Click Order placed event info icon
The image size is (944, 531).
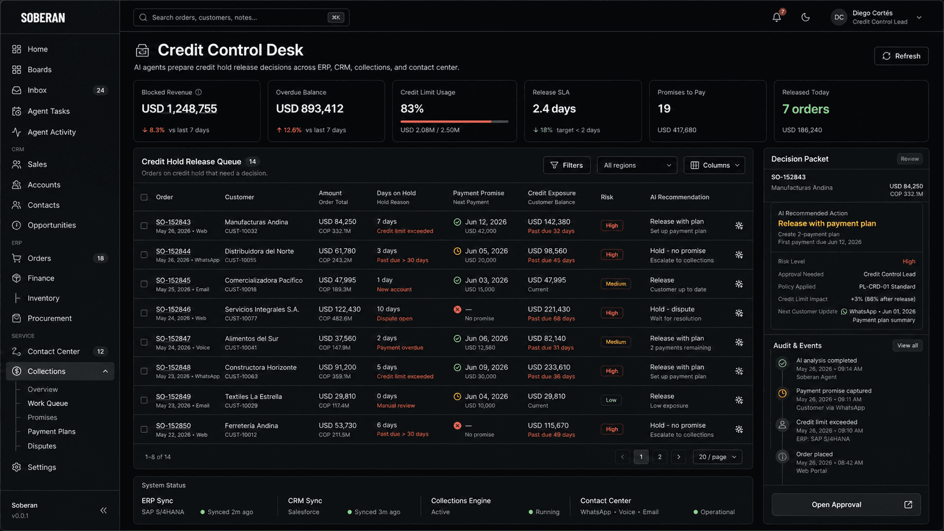[783, 457]
